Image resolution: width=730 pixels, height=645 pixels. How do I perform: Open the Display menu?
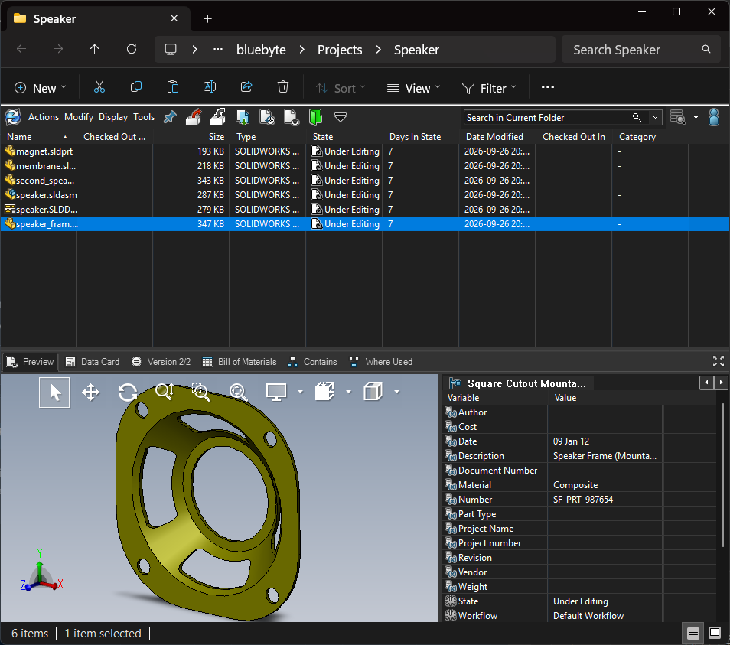(x=113, y=117)
